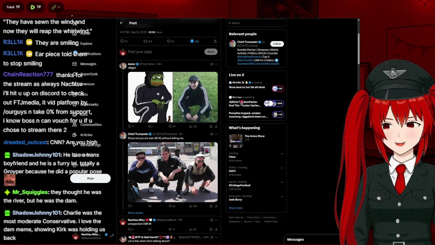Reply to Chief Trumpster's sub-80 IQ post
Image resolution: width=435 pixels, height=245 pixels.
tap(130, 206)
